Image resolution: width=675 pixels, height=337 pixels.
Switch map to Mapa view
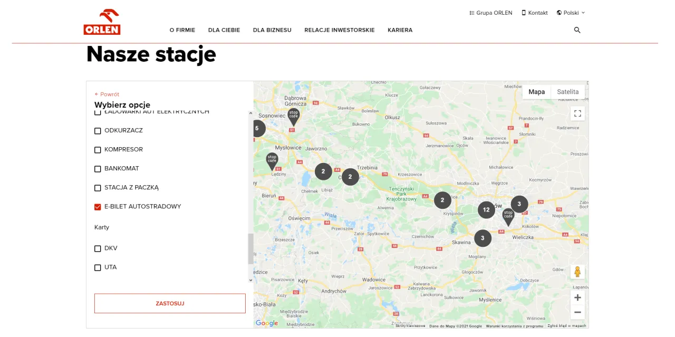pos(537,92)
